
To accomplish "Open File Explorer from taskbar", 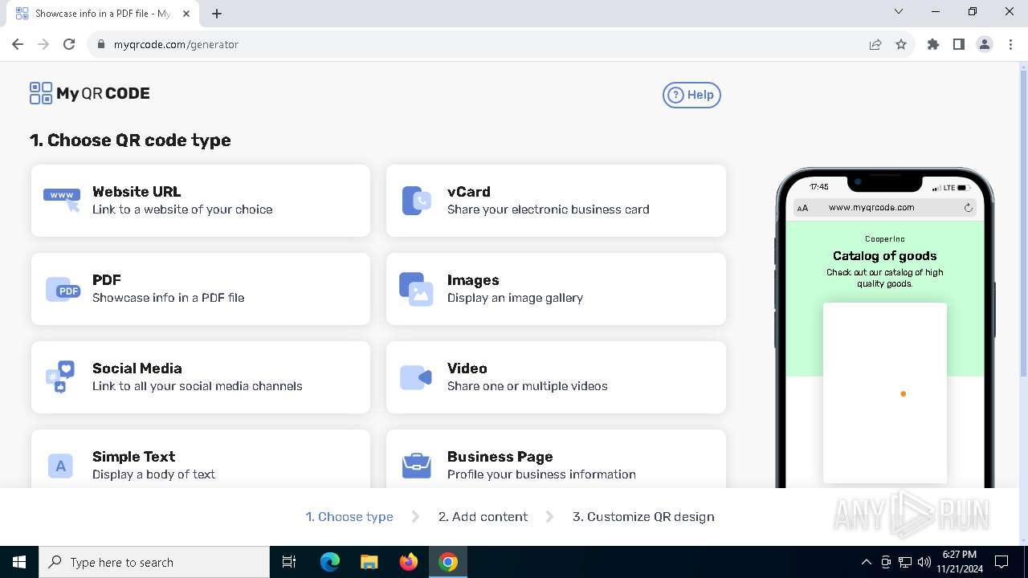I will click(x=369, y=562).
